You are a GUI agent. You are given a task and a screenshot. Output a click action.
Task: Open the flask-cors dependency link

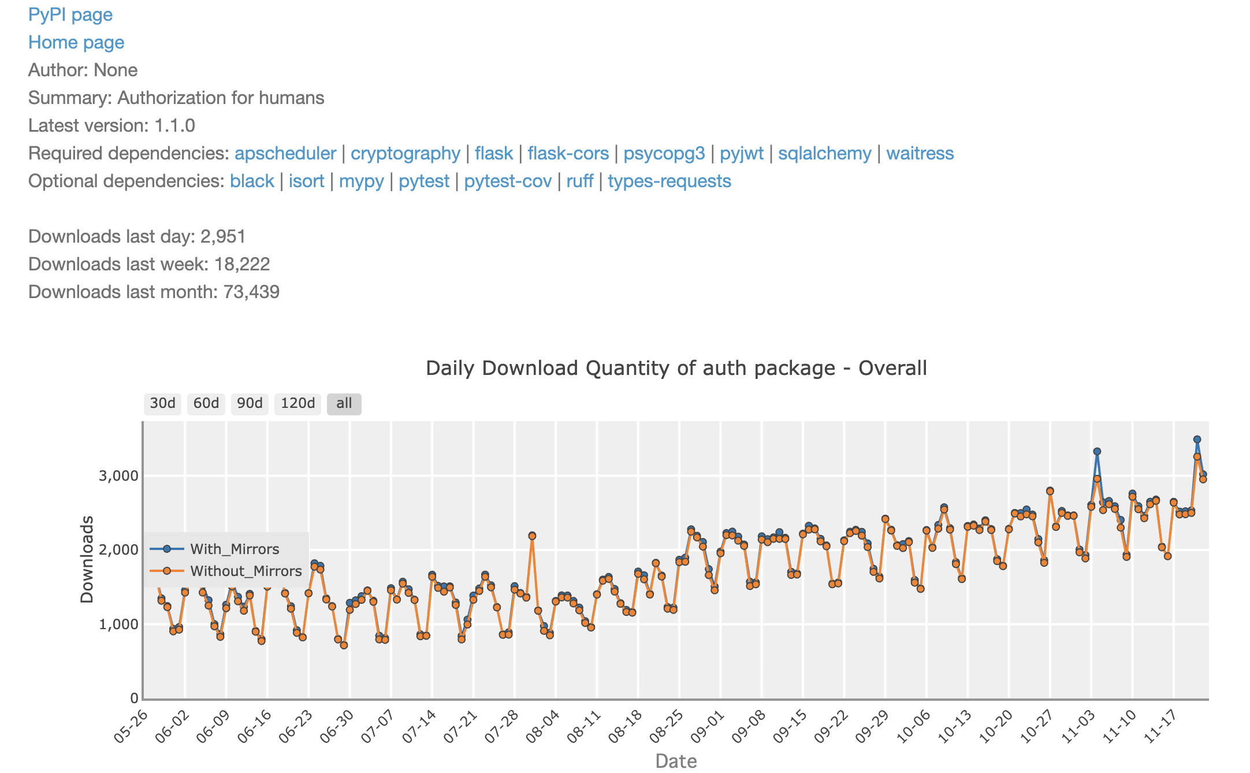pos(568,153)
